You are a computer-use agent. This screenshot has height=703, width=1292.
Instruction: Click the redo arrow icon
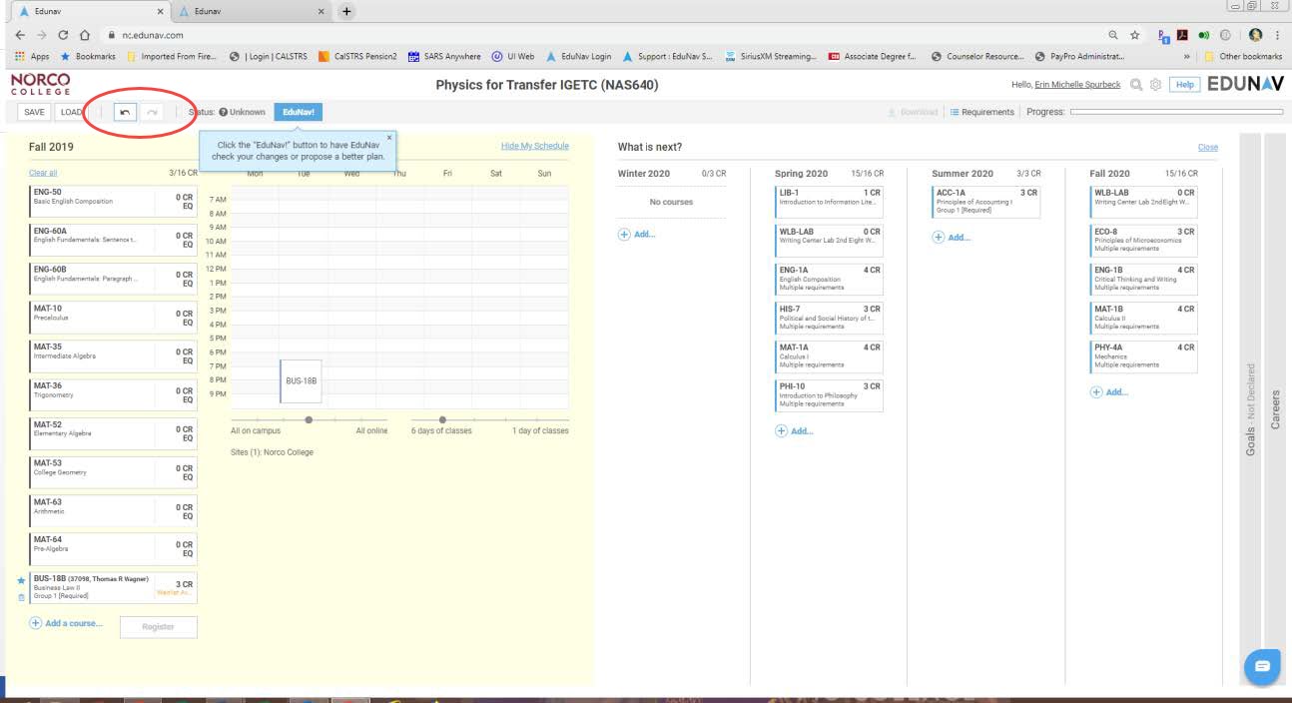(x=152, y=112)
